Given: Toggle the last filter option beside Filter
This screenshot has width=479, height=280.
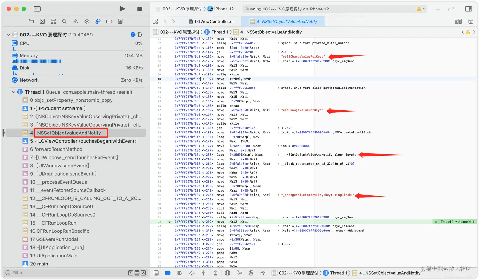Looking at the screenshot, I should click(x=143, y=273).
